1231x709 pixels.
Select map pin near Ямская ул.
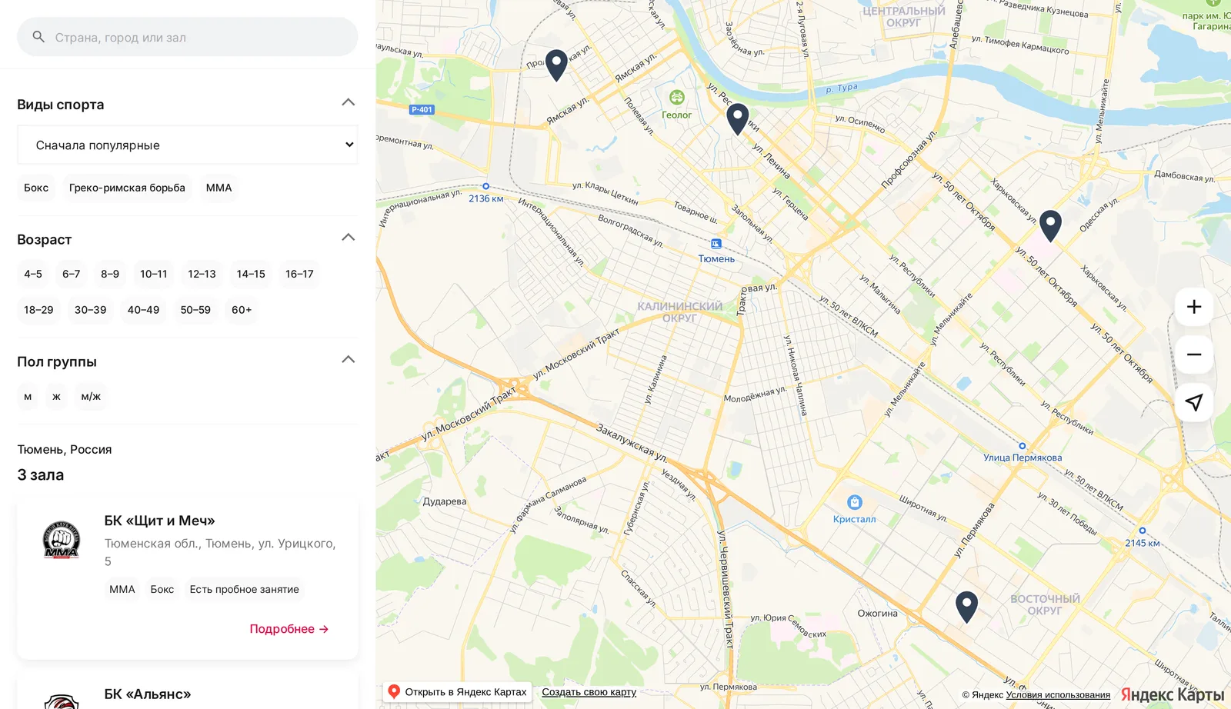[x=556, y=65]
